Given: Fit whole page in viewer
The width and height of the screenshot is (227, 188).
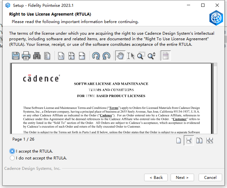Looking at the screenshot, I should pyautogui.click(x=71, y=56).
